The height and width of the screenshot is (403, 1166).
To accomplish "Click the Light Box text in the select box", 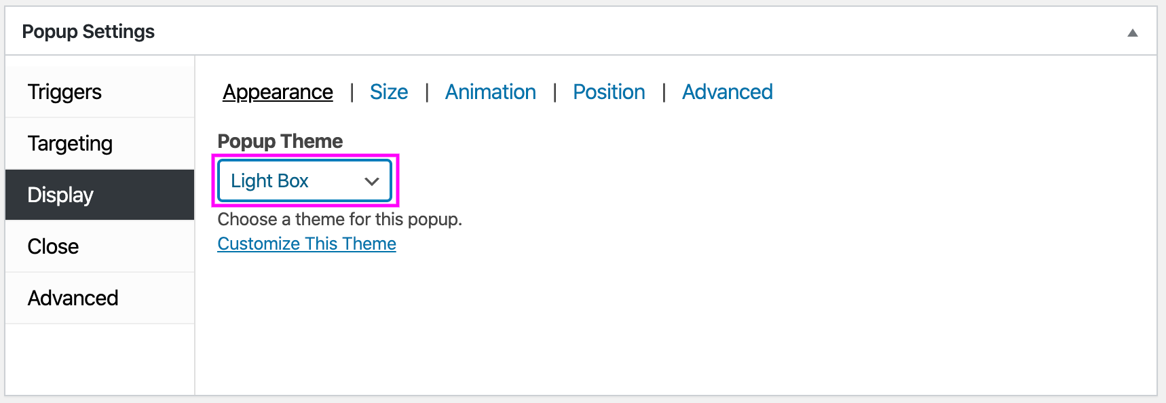I will click(269, 180).
